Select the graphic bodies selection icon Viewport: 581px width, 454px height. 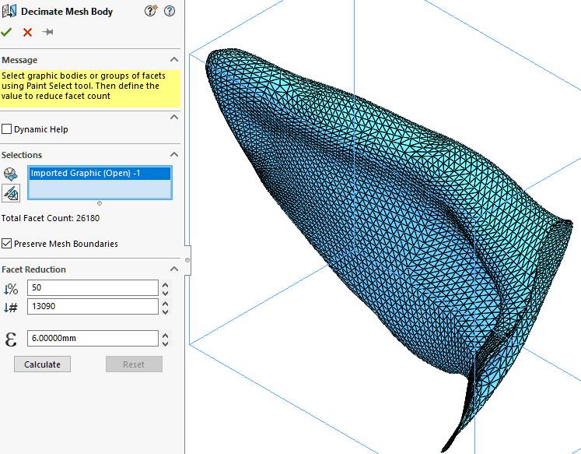(10, 174)
